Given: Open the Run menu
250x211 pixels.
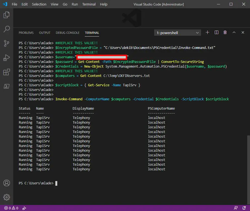Looking at the screenshot, I should tap(75, 4).
